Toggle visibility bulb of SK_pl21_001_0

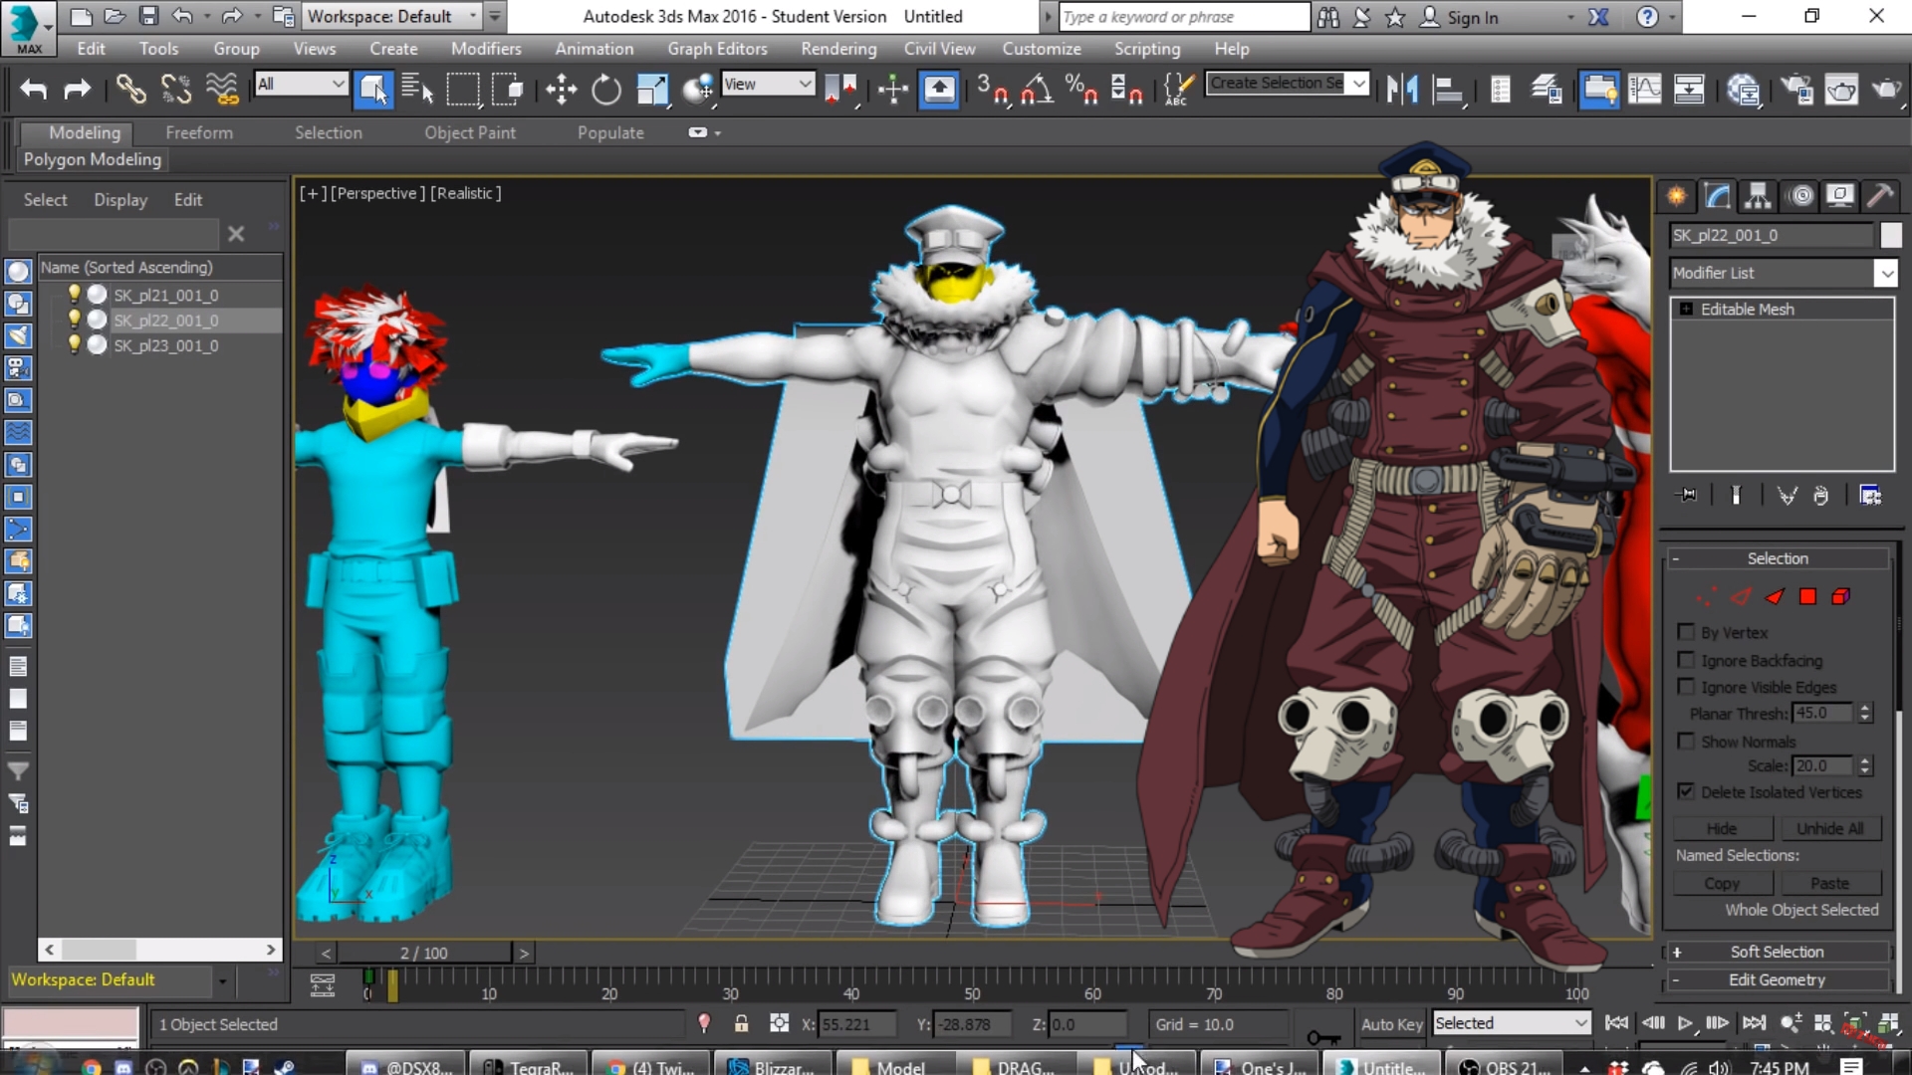(74, 294)
